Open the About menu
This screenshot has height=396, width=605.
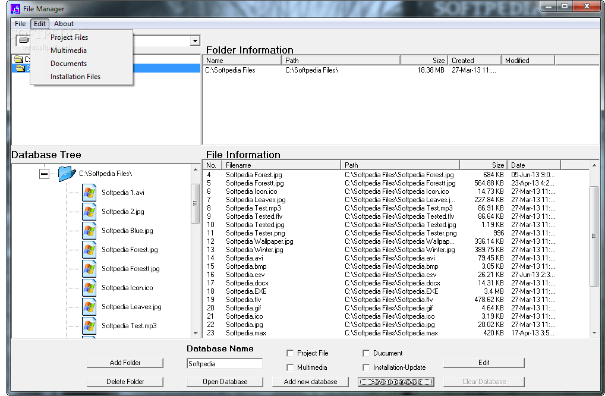click(x=64, y=24)
